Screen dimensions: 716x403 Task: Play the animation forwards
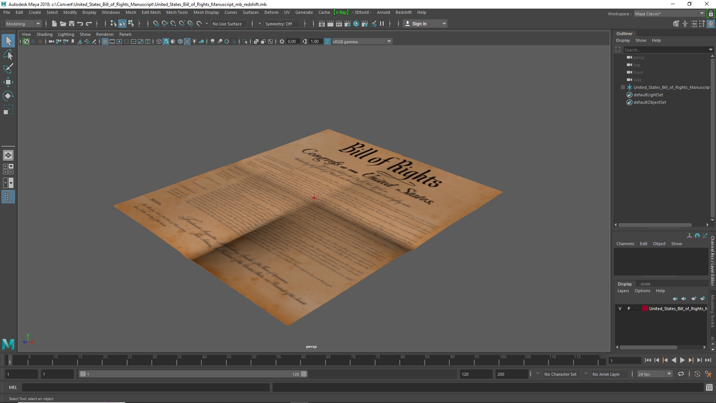(682, 360)
